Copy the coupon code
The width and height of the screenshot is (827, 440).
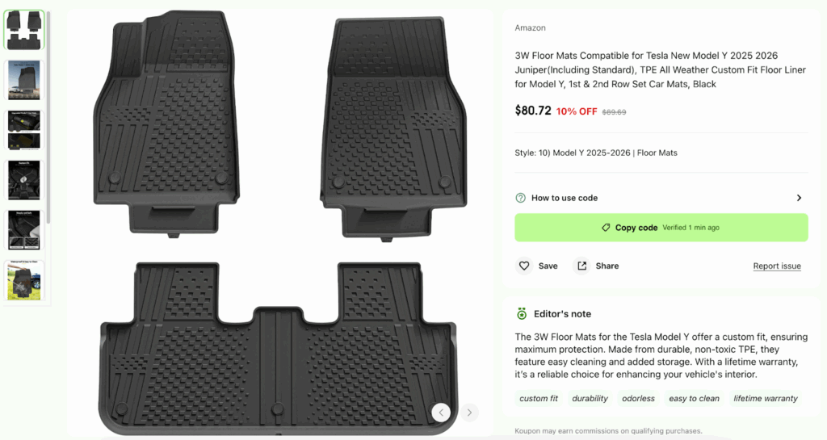click(x=661, y=228)
